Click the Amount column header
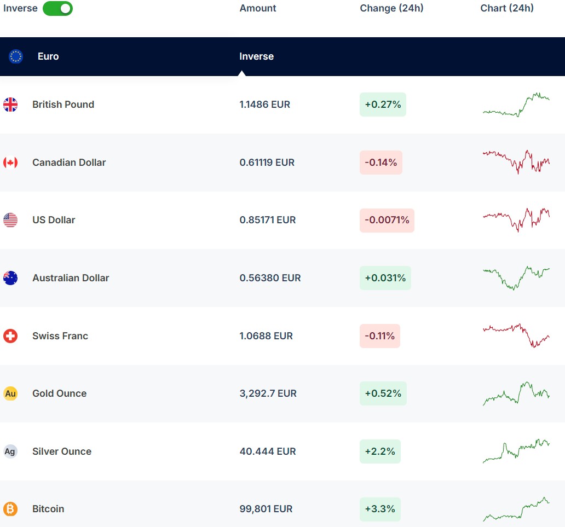 258,8
